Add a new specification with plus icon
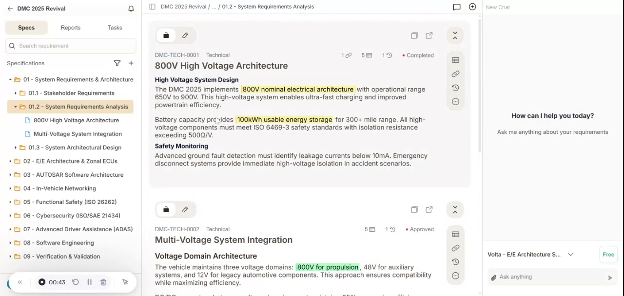Screen dimensions: 624x296 click(x=131, y=63)
